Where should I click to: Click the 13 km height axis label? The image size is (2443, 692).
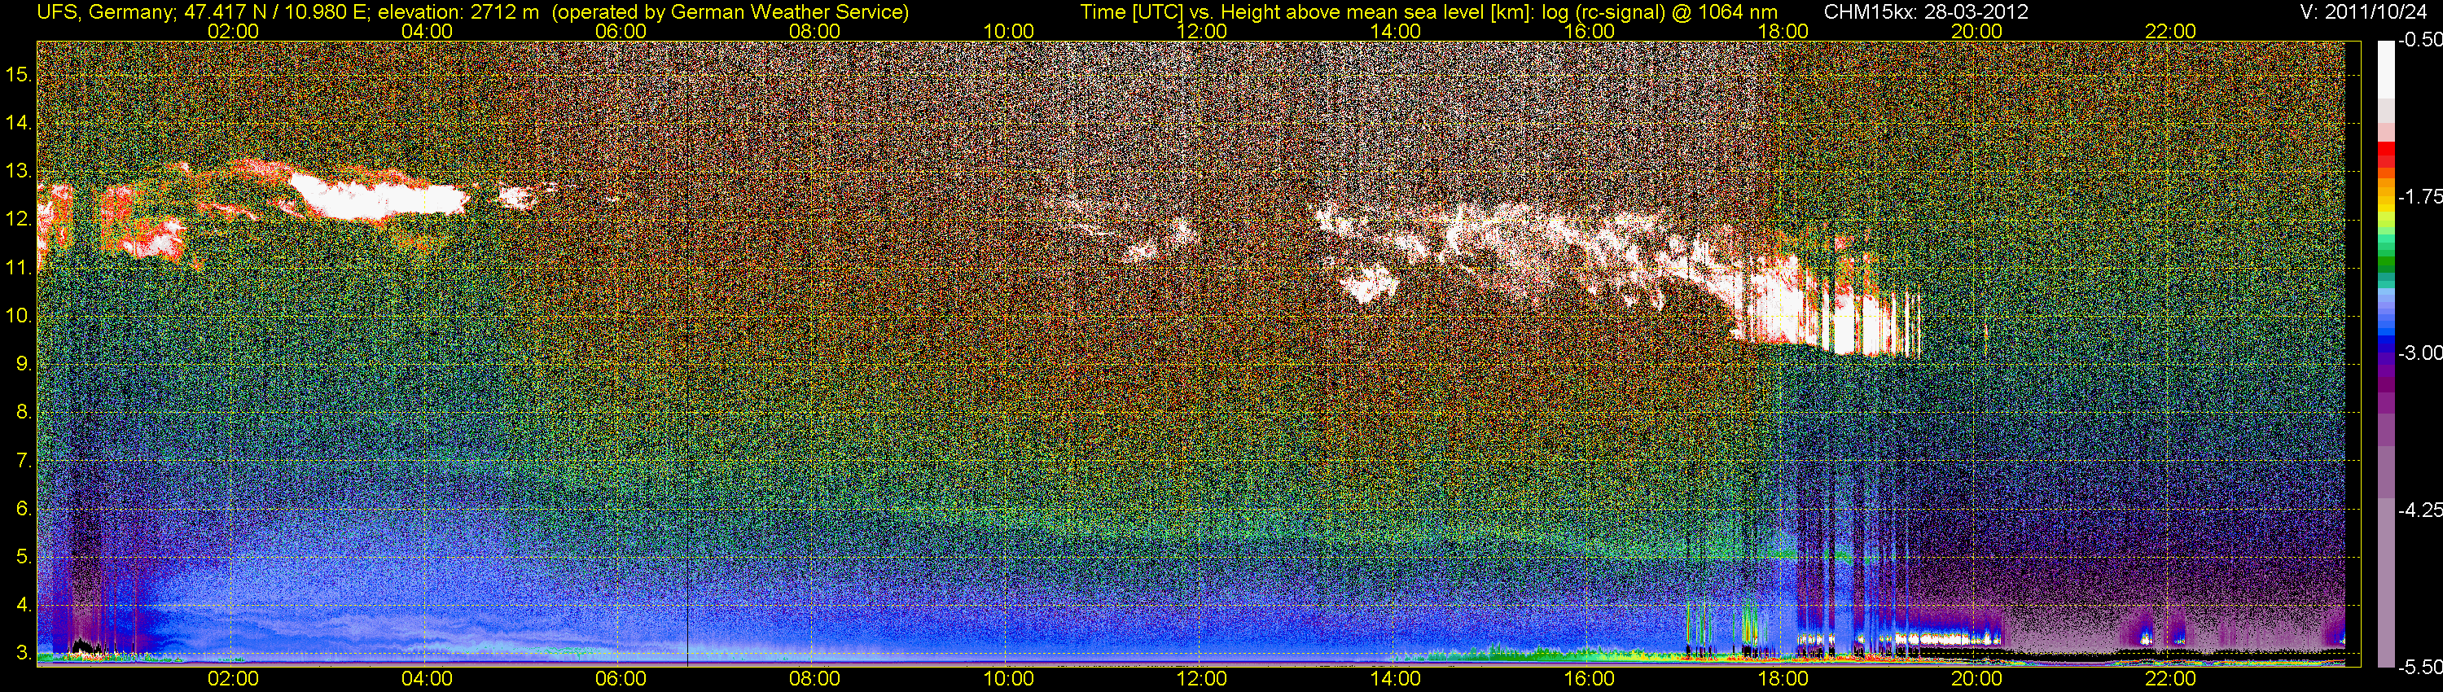[x=18, y=171]
